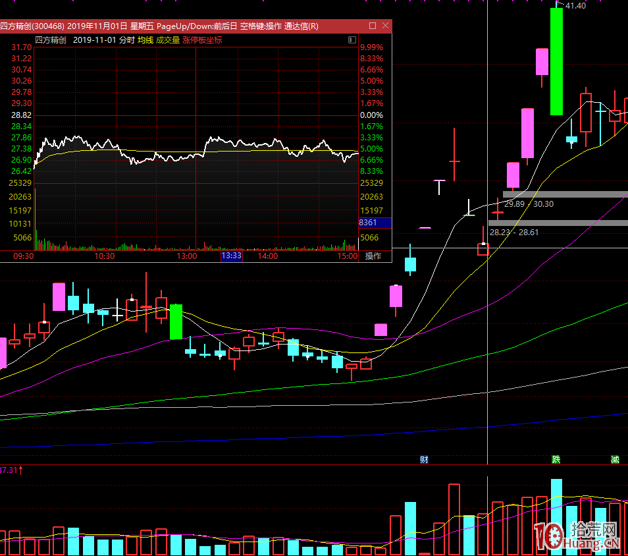Click the 10131 volume axis label
Screen dimensions: 628x556
pos(20,224)
